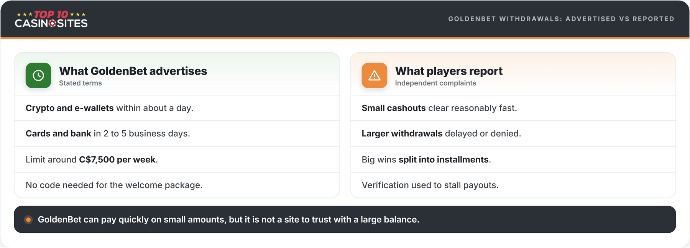The image size is (690, 248).
Task: Click the orange warning triangle icon
Action: click(x=374, y=75)
